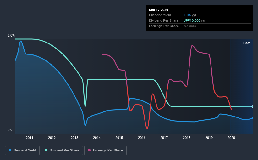The height and width of the screenshot is (160, 258).
Task: Click the blue endpoint marker of Dividend Yield line
Action: coord(252,118)
